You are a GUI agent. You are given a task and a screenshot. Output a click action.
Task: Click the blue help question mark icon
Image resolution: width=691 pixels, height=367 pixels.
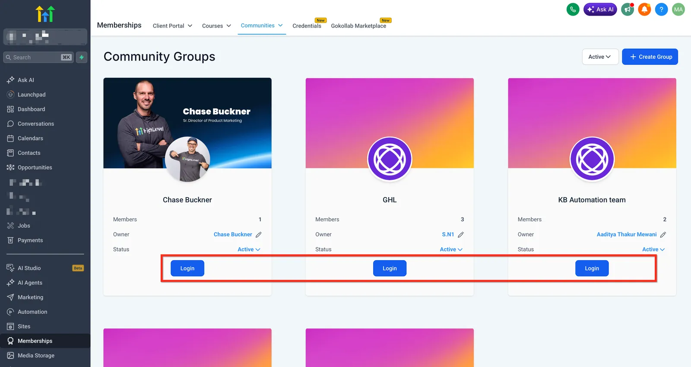(661, 10)
